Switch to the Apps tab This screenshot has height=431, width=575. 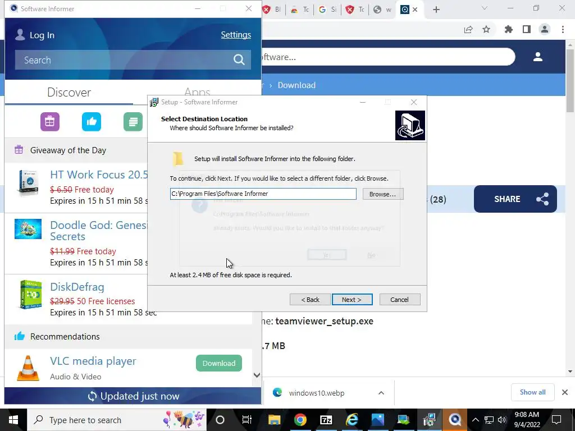197,91
